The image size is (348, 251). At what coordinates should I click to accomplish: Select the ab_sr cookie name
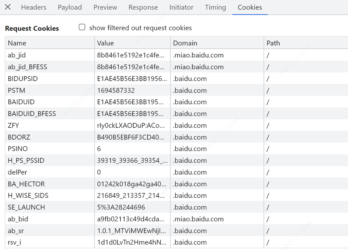[16, 231]
